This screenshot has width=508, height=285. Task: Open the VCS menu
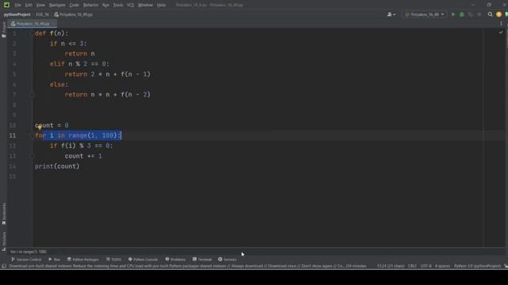click(x=130, y=5)
